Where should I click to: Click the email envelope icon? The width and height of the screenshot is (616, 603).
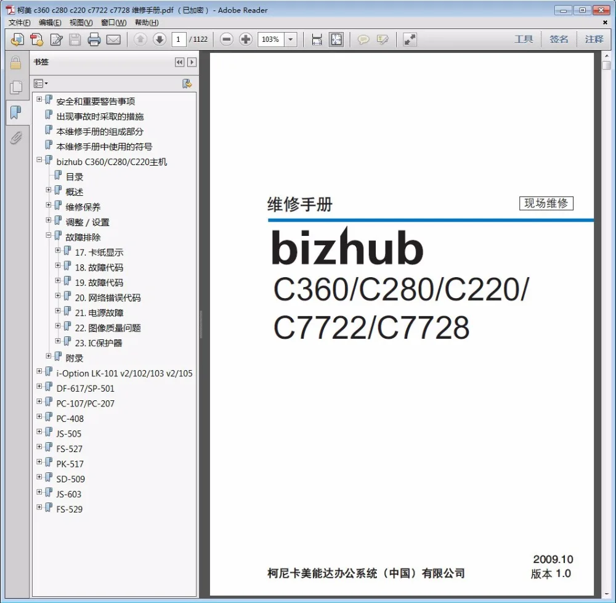point(113,39)
